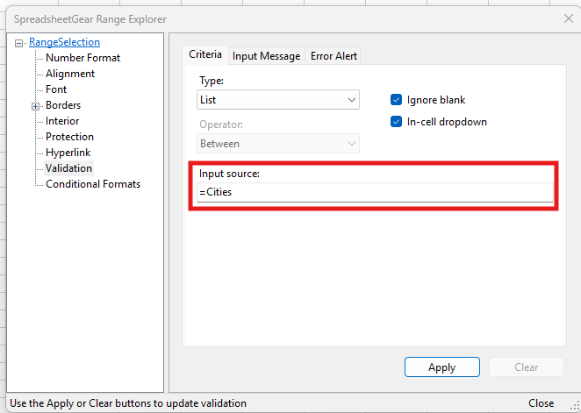Open the Type dropdown showing List

point(278,100)
